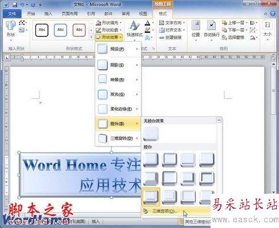Click the 自动换行 wrap text button
Viewport: 279px width, 228px height.
pos(212,30)
